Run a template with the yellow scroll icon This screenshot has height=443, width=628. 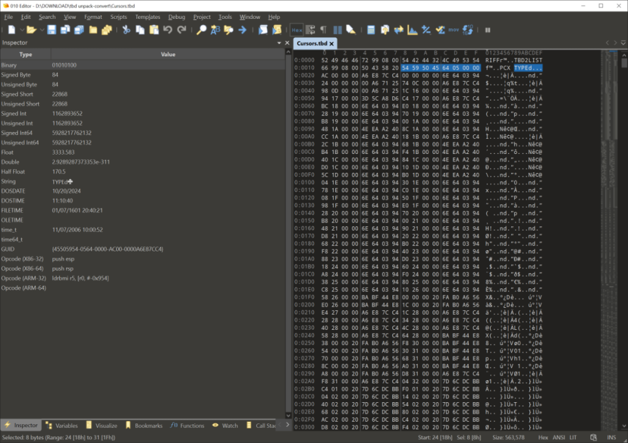tap(277, 30)
